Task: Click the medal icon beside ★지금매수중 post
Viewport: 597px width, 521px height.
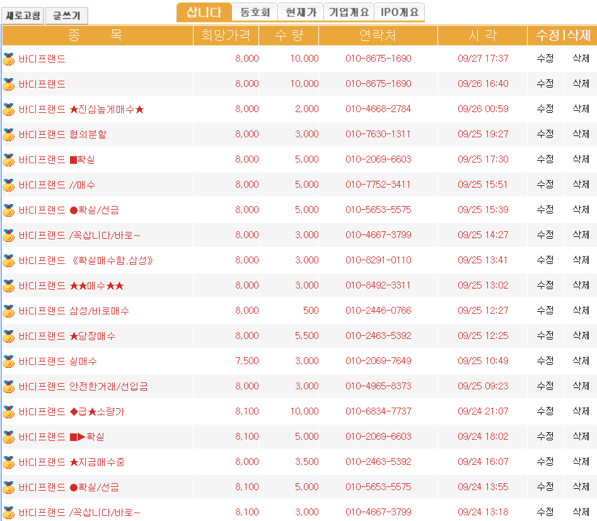Action: (8, 462)
